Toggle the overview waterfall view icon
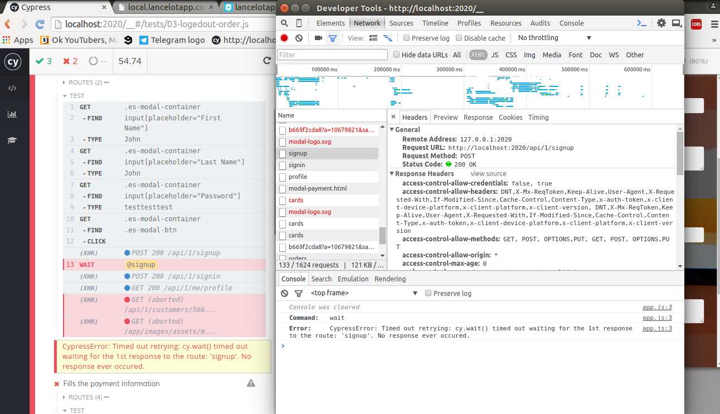 tap(387, 38)
